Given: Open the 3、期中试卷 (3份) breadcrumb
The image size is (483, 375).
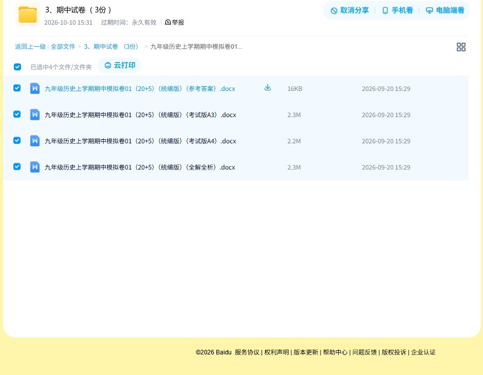Looking at the screenshot, I should [112, 47].
